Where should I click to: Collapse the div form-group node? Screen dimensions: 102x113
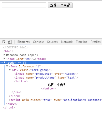click(10, 70)
